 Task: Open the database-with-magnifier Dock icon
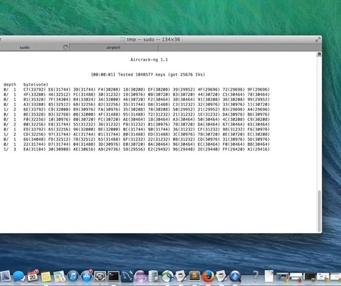coord(154,276)
